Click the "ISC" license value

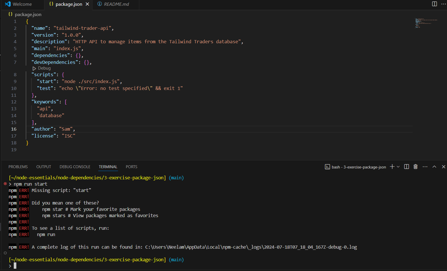pos(68,136)
